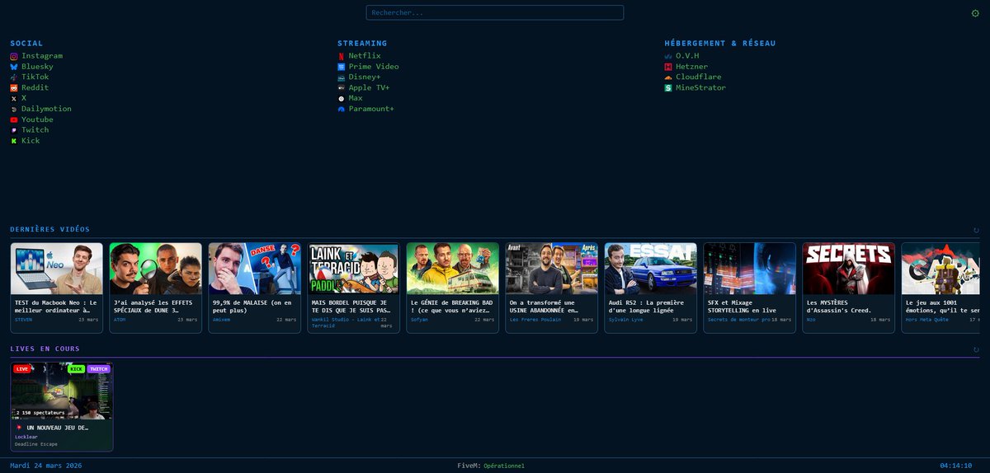
Task: Click the Dailymotion logo icon
Action: [x=14, y=109]
